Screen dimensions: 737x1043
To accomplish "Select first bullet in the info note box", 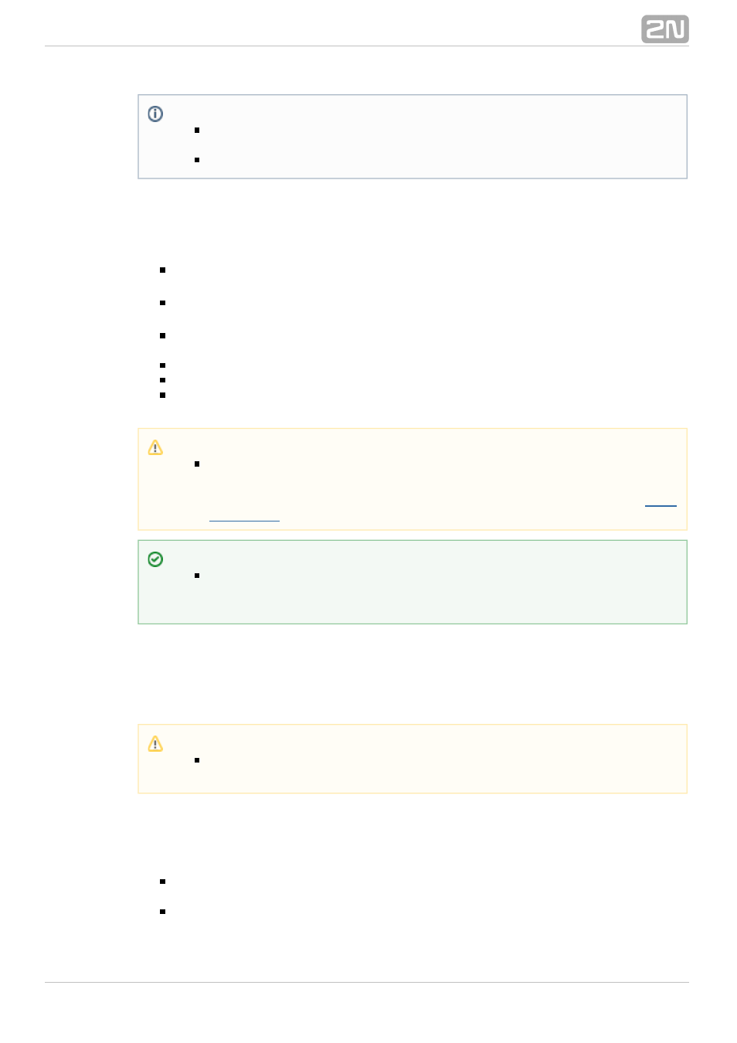I will [x=197, y=130].
